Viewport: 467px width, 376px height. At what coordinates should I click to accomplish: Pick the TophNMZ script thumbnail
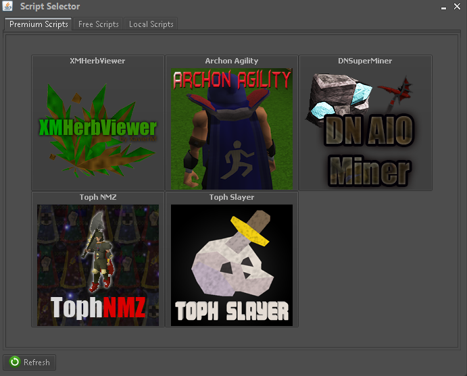pyautogui.click(x=98, y=265)
